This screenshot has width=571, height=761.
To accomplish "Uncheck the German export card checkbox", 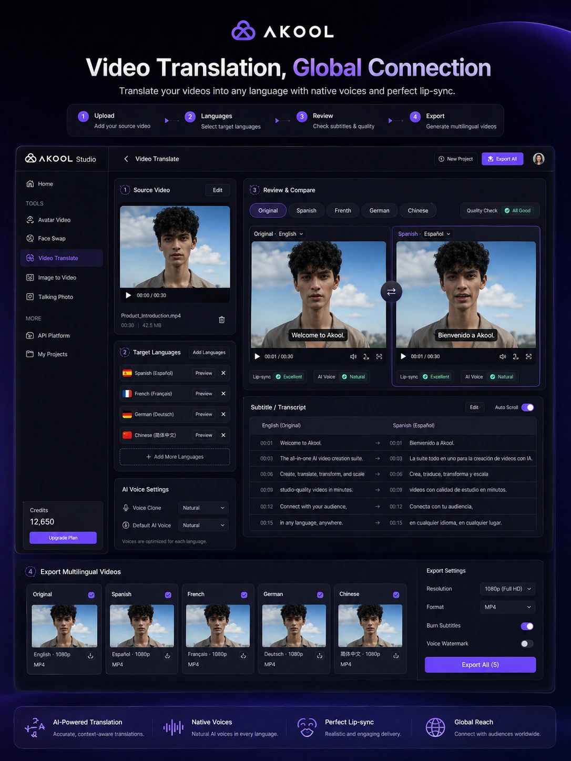I will click(x=320, y=595).
